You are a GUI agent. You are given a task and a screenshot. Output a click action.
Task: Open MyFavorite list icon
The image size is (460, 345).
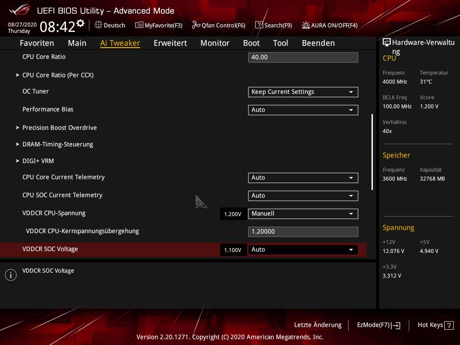point(139,25)
